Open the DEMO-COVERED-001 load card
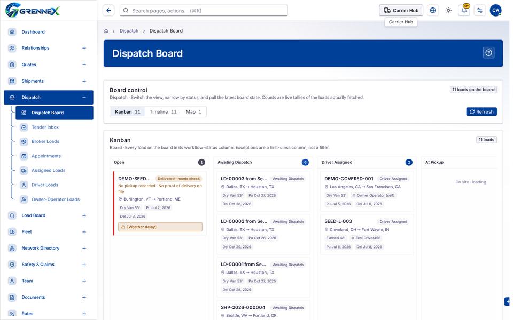The width and height of the screenshot is (513, 320). [367, 191]
